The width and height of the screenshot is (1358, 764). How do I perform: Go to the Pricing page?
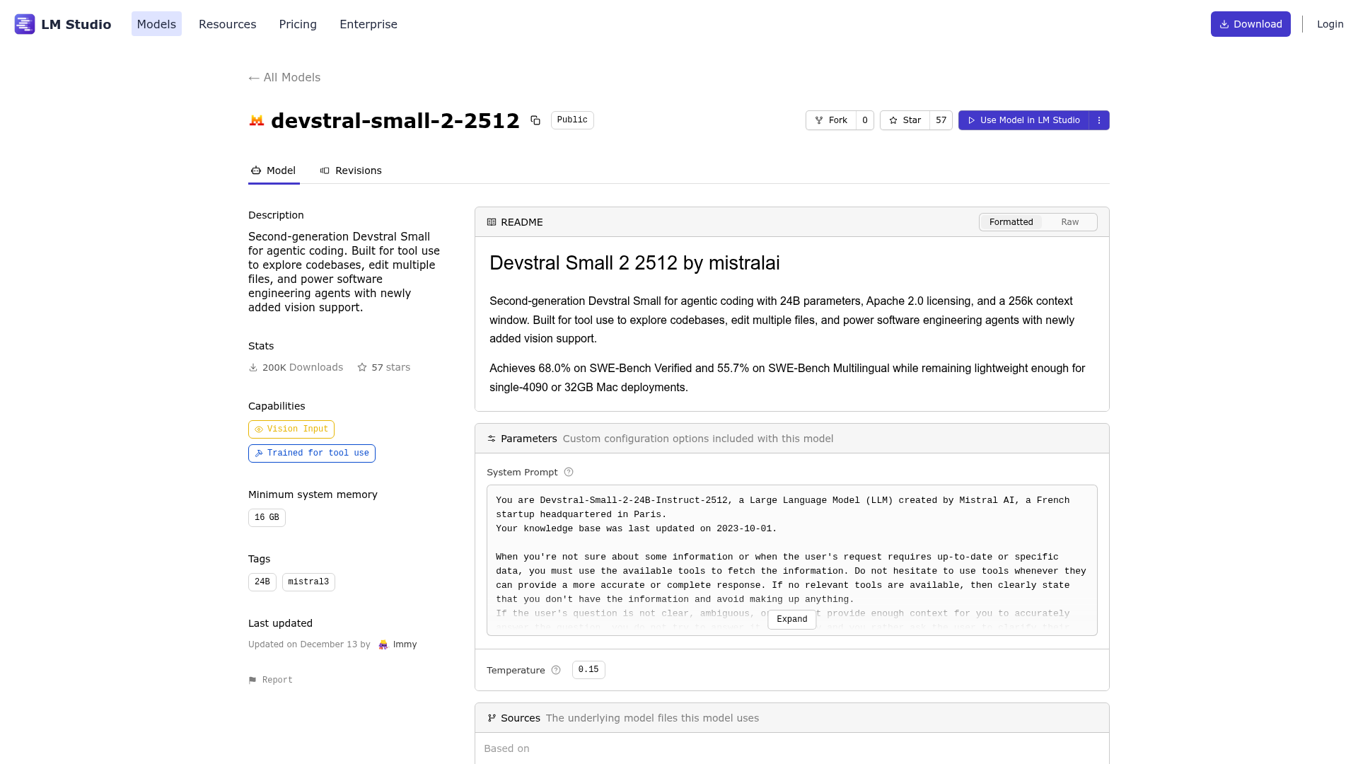point(298,24)
